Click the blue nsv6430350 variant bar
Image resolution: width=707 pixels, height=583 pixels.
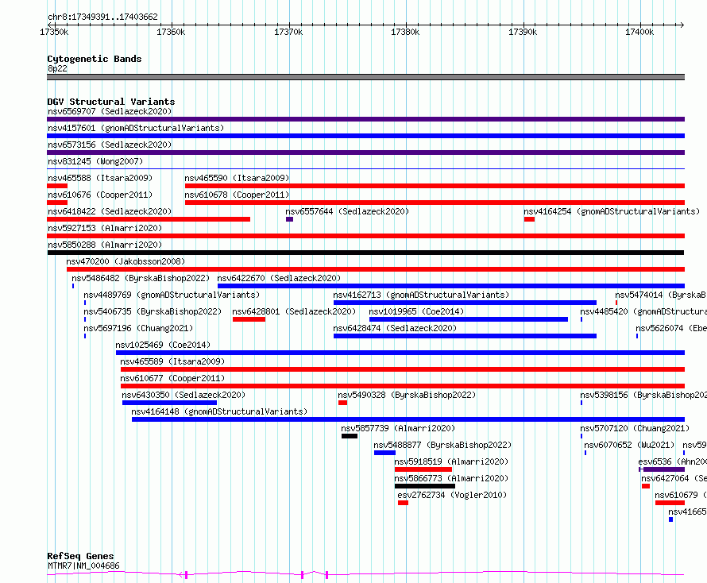coord(169,403)
